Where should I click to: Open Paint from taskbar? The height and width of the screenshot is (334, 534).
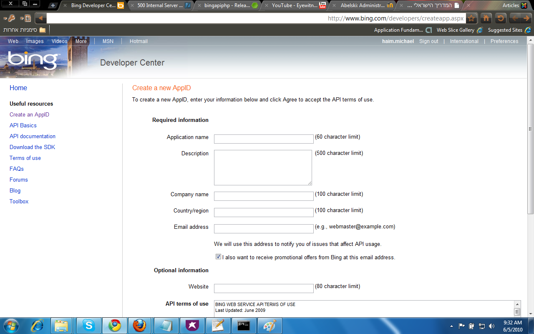[x=270, y=325]
